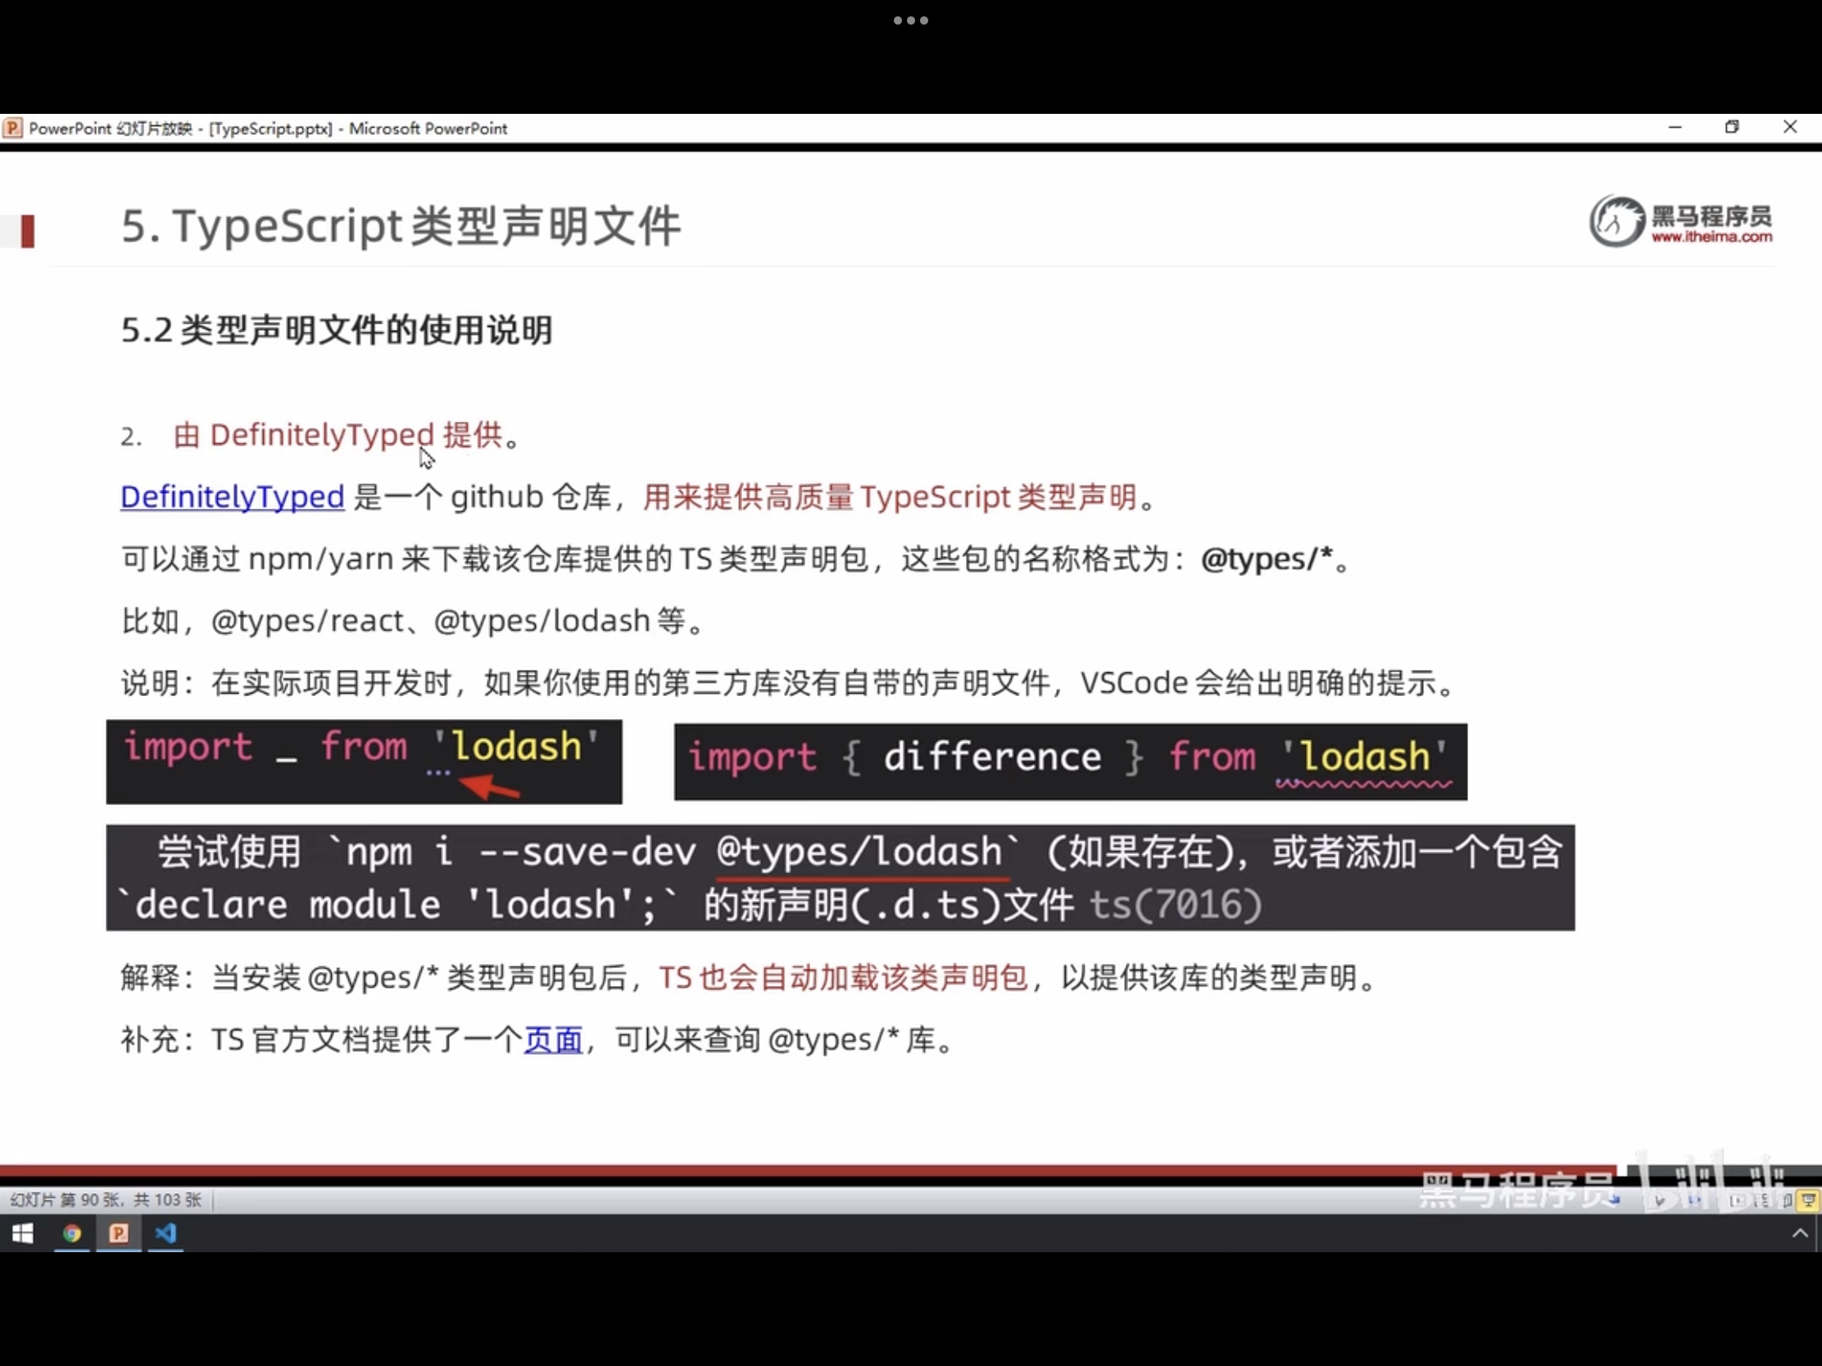1822x1366 pixels.
Task: Restore down the PowerPoint window
Action: (1732, 127)
